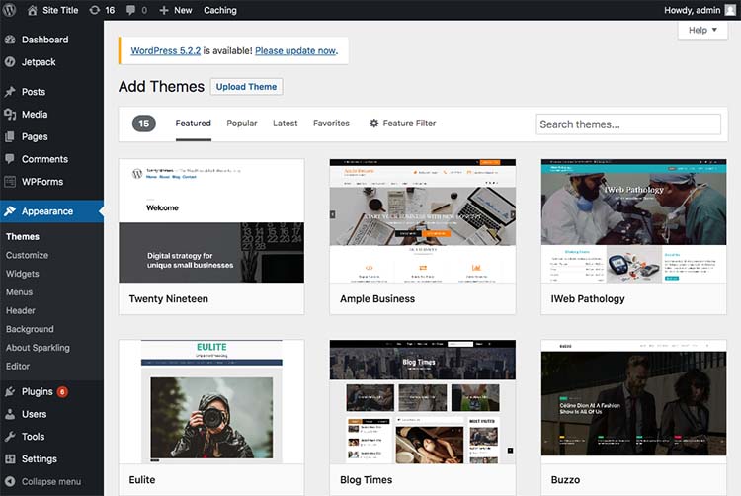Click the Upload Theme button
Viewport: 741px width, 496px height.
click(247, 87)
